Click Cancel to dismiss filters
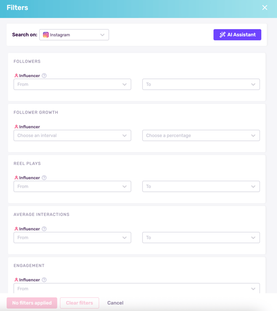277x311 pixels. [x=115, y=303]
